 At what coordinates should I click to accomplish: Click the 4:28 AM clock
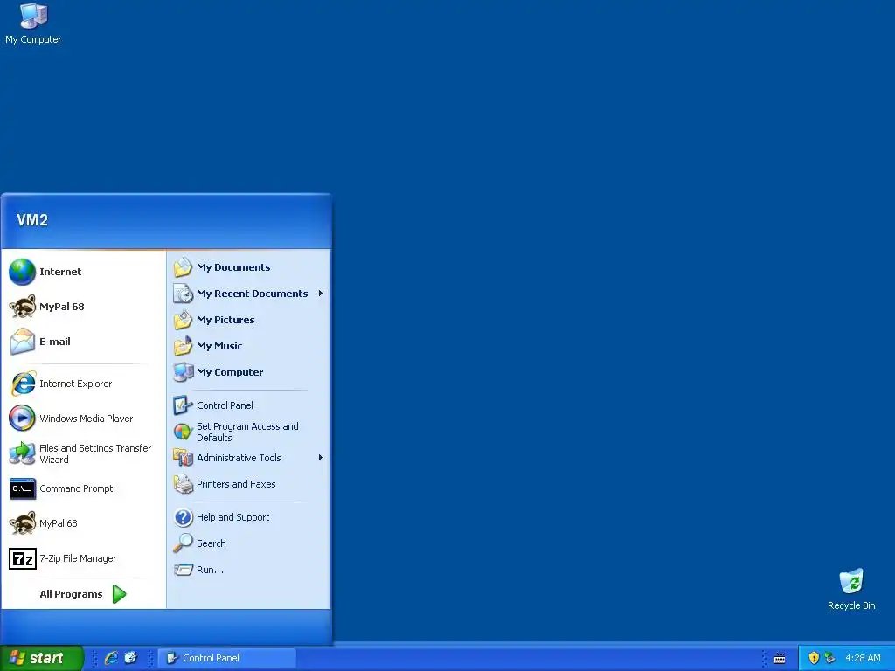(x=863, y=658)
